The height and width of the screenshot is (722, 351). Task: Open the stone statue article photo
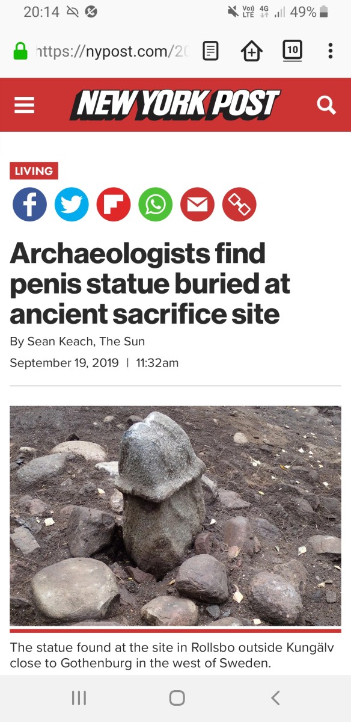coord(175,516)
